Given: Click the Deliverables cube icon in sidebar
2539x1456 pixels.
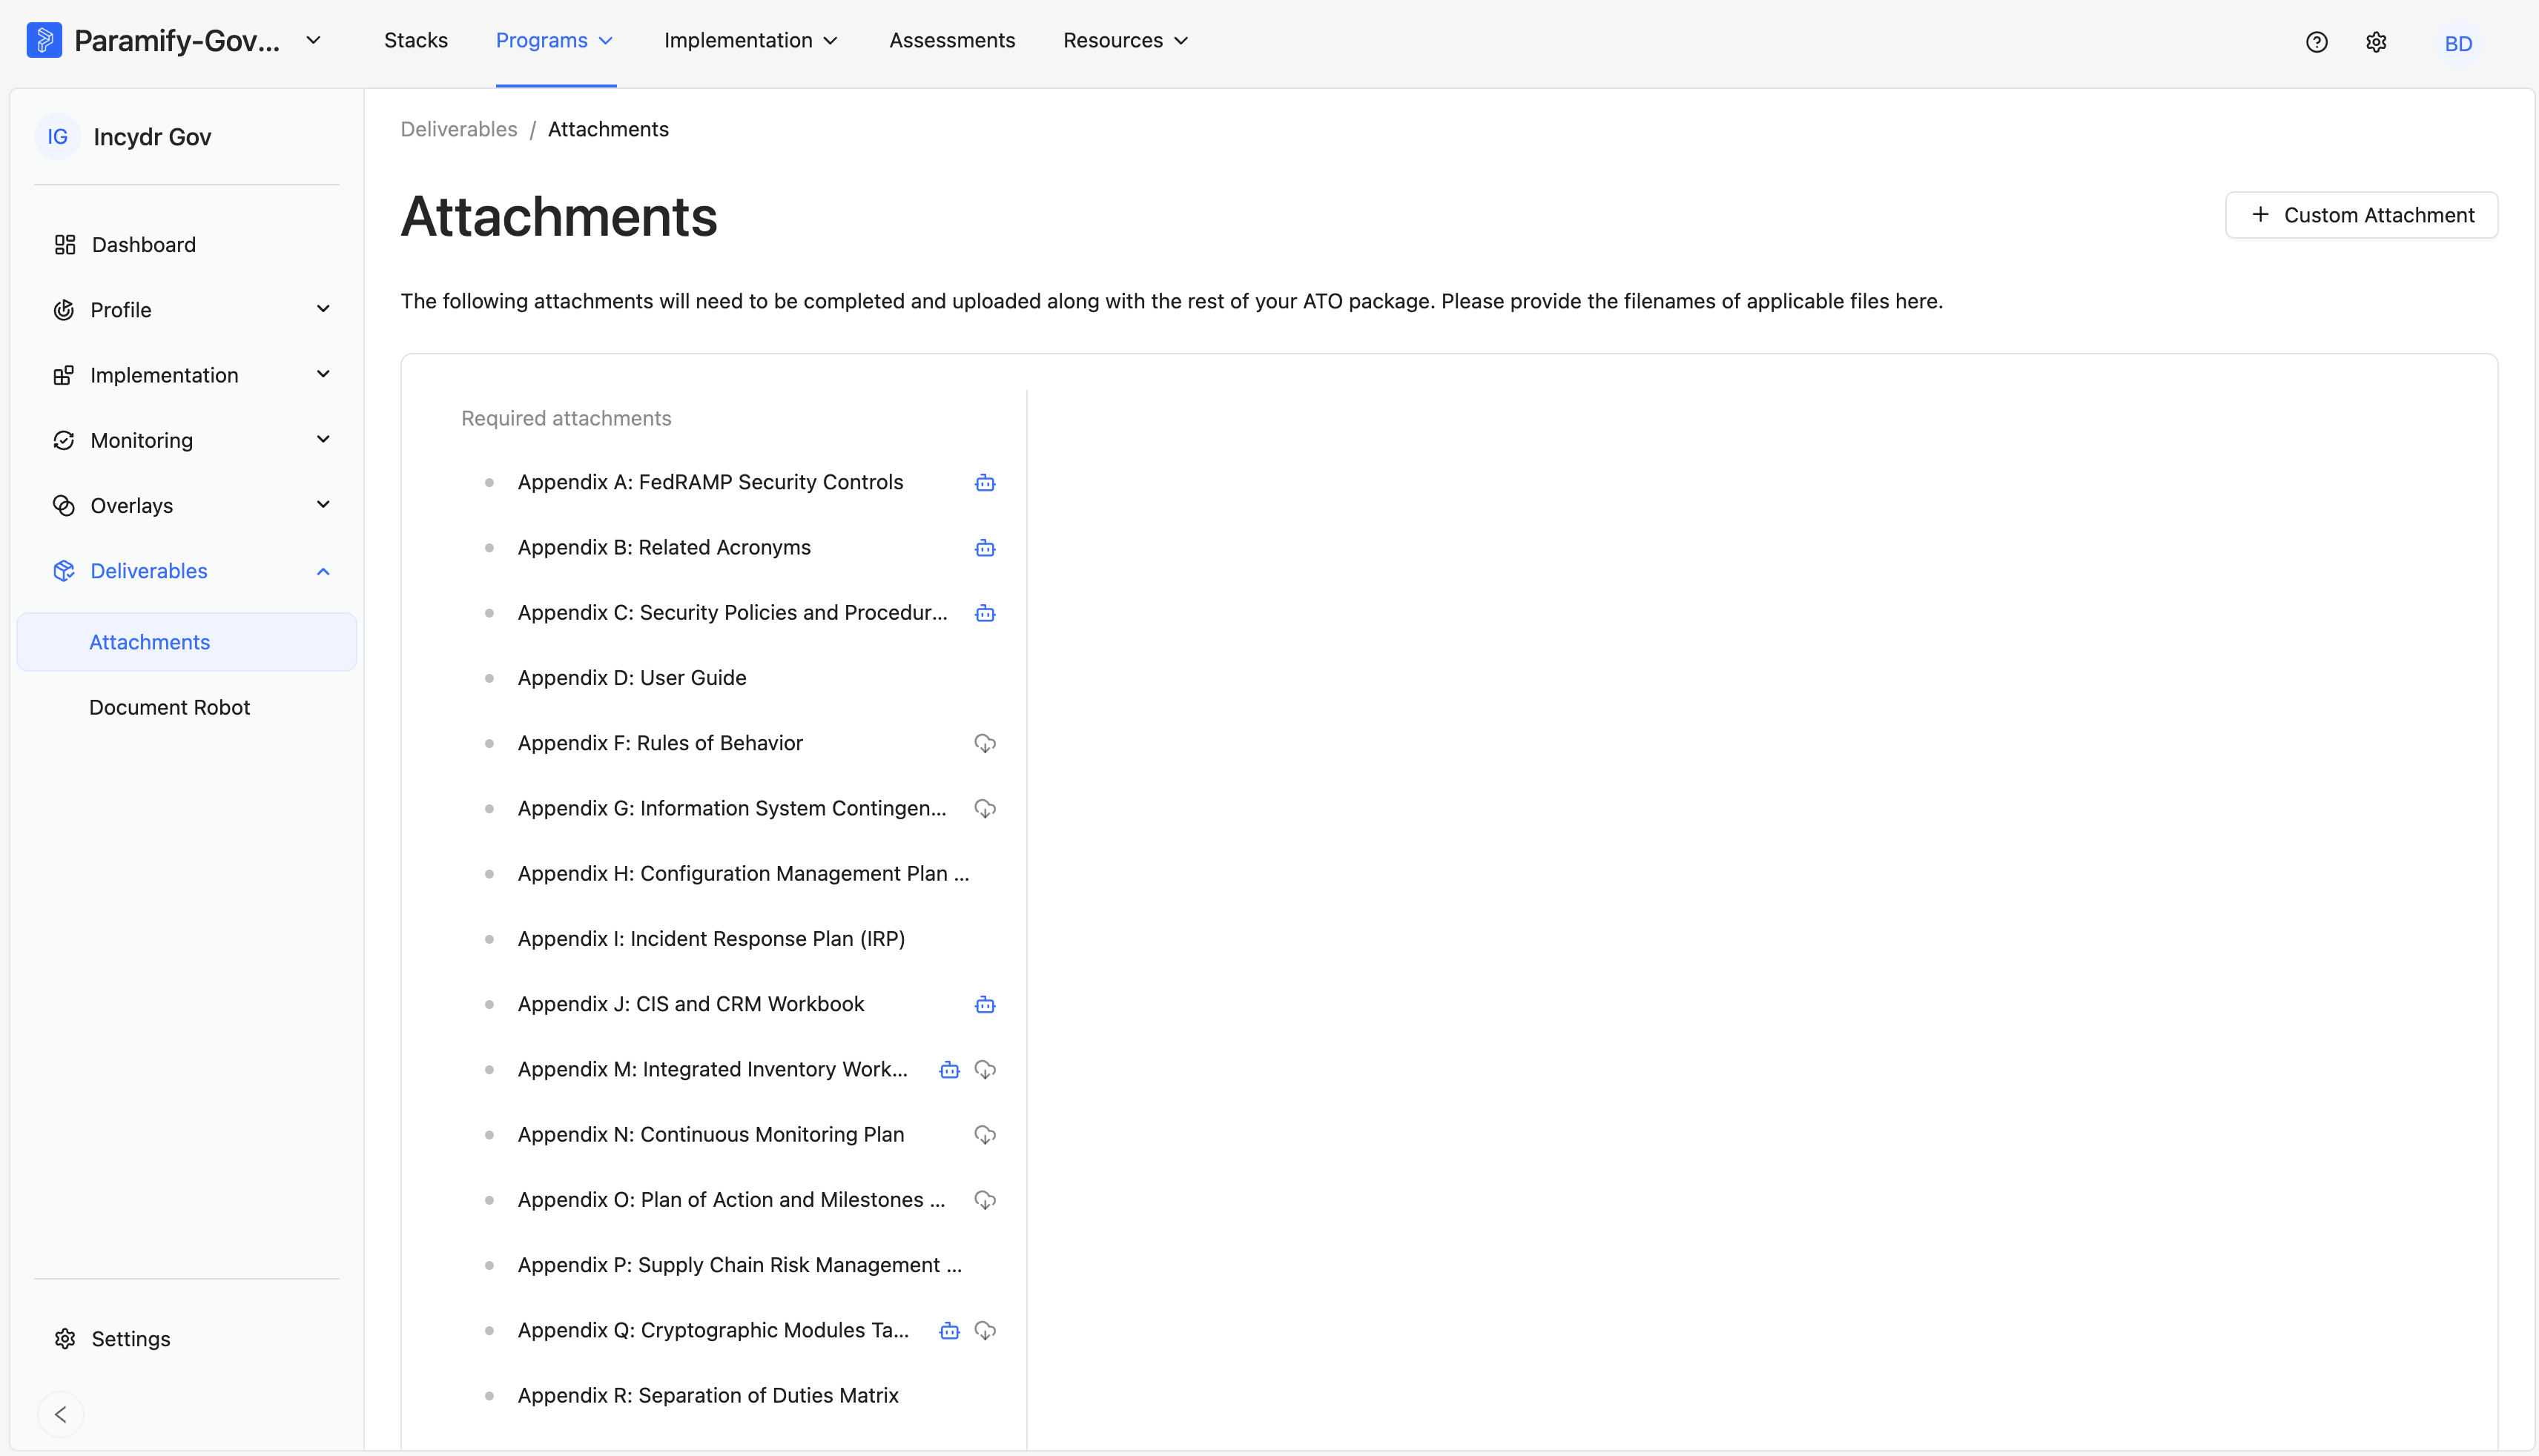Looking at the screenshot, I should 64,571.
